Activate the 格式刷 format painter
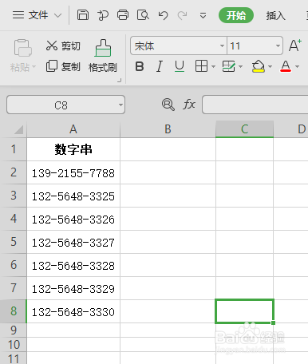 tap(103, 56)
